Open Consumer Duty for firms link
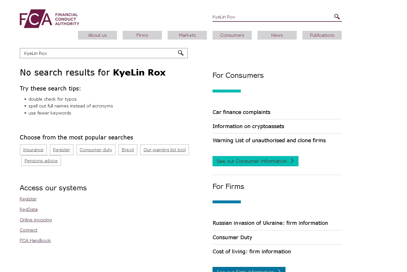This screenshot has height=272, width=407. tap(232, 238)
